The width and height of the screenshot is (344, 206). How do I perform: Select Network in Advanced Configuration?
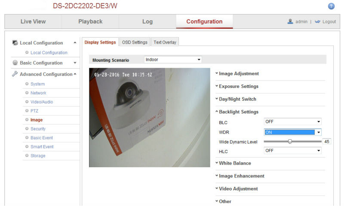point(38,93)
